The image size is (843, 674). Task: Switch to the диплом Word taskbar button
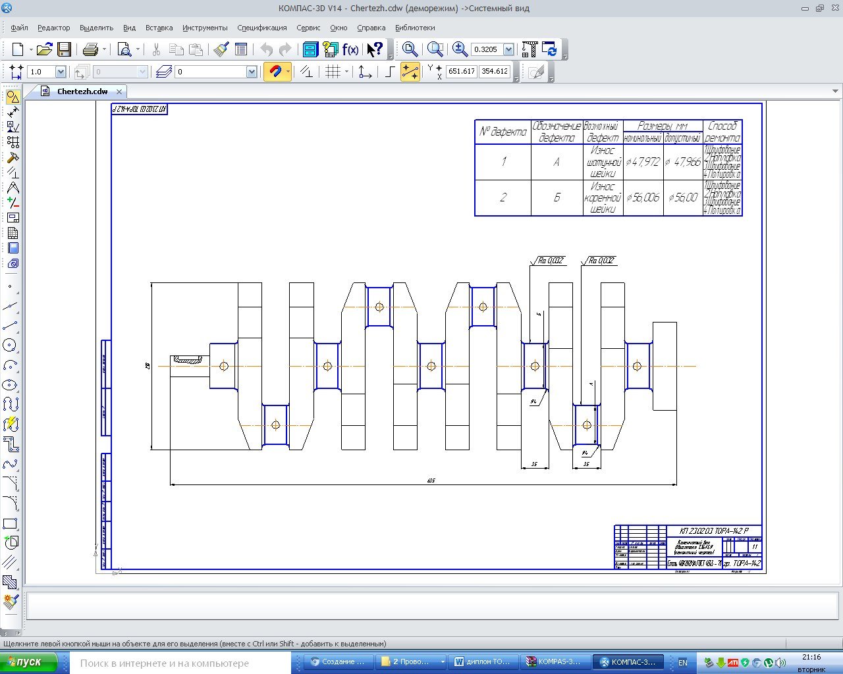pos(483,662)
